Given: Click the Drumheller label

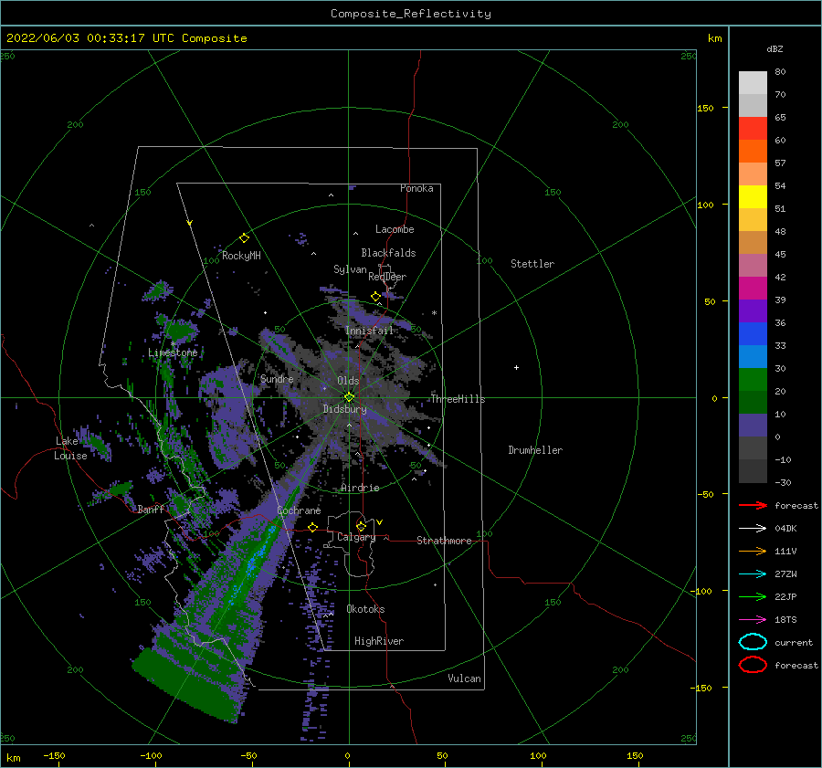Looking at the screenshot, I should pyautogui.click(x=534, y=450).
